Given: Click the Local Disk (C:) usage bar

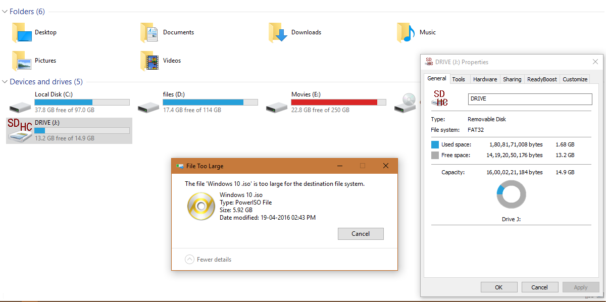Looking at the screenshot, I should [82, 102].
